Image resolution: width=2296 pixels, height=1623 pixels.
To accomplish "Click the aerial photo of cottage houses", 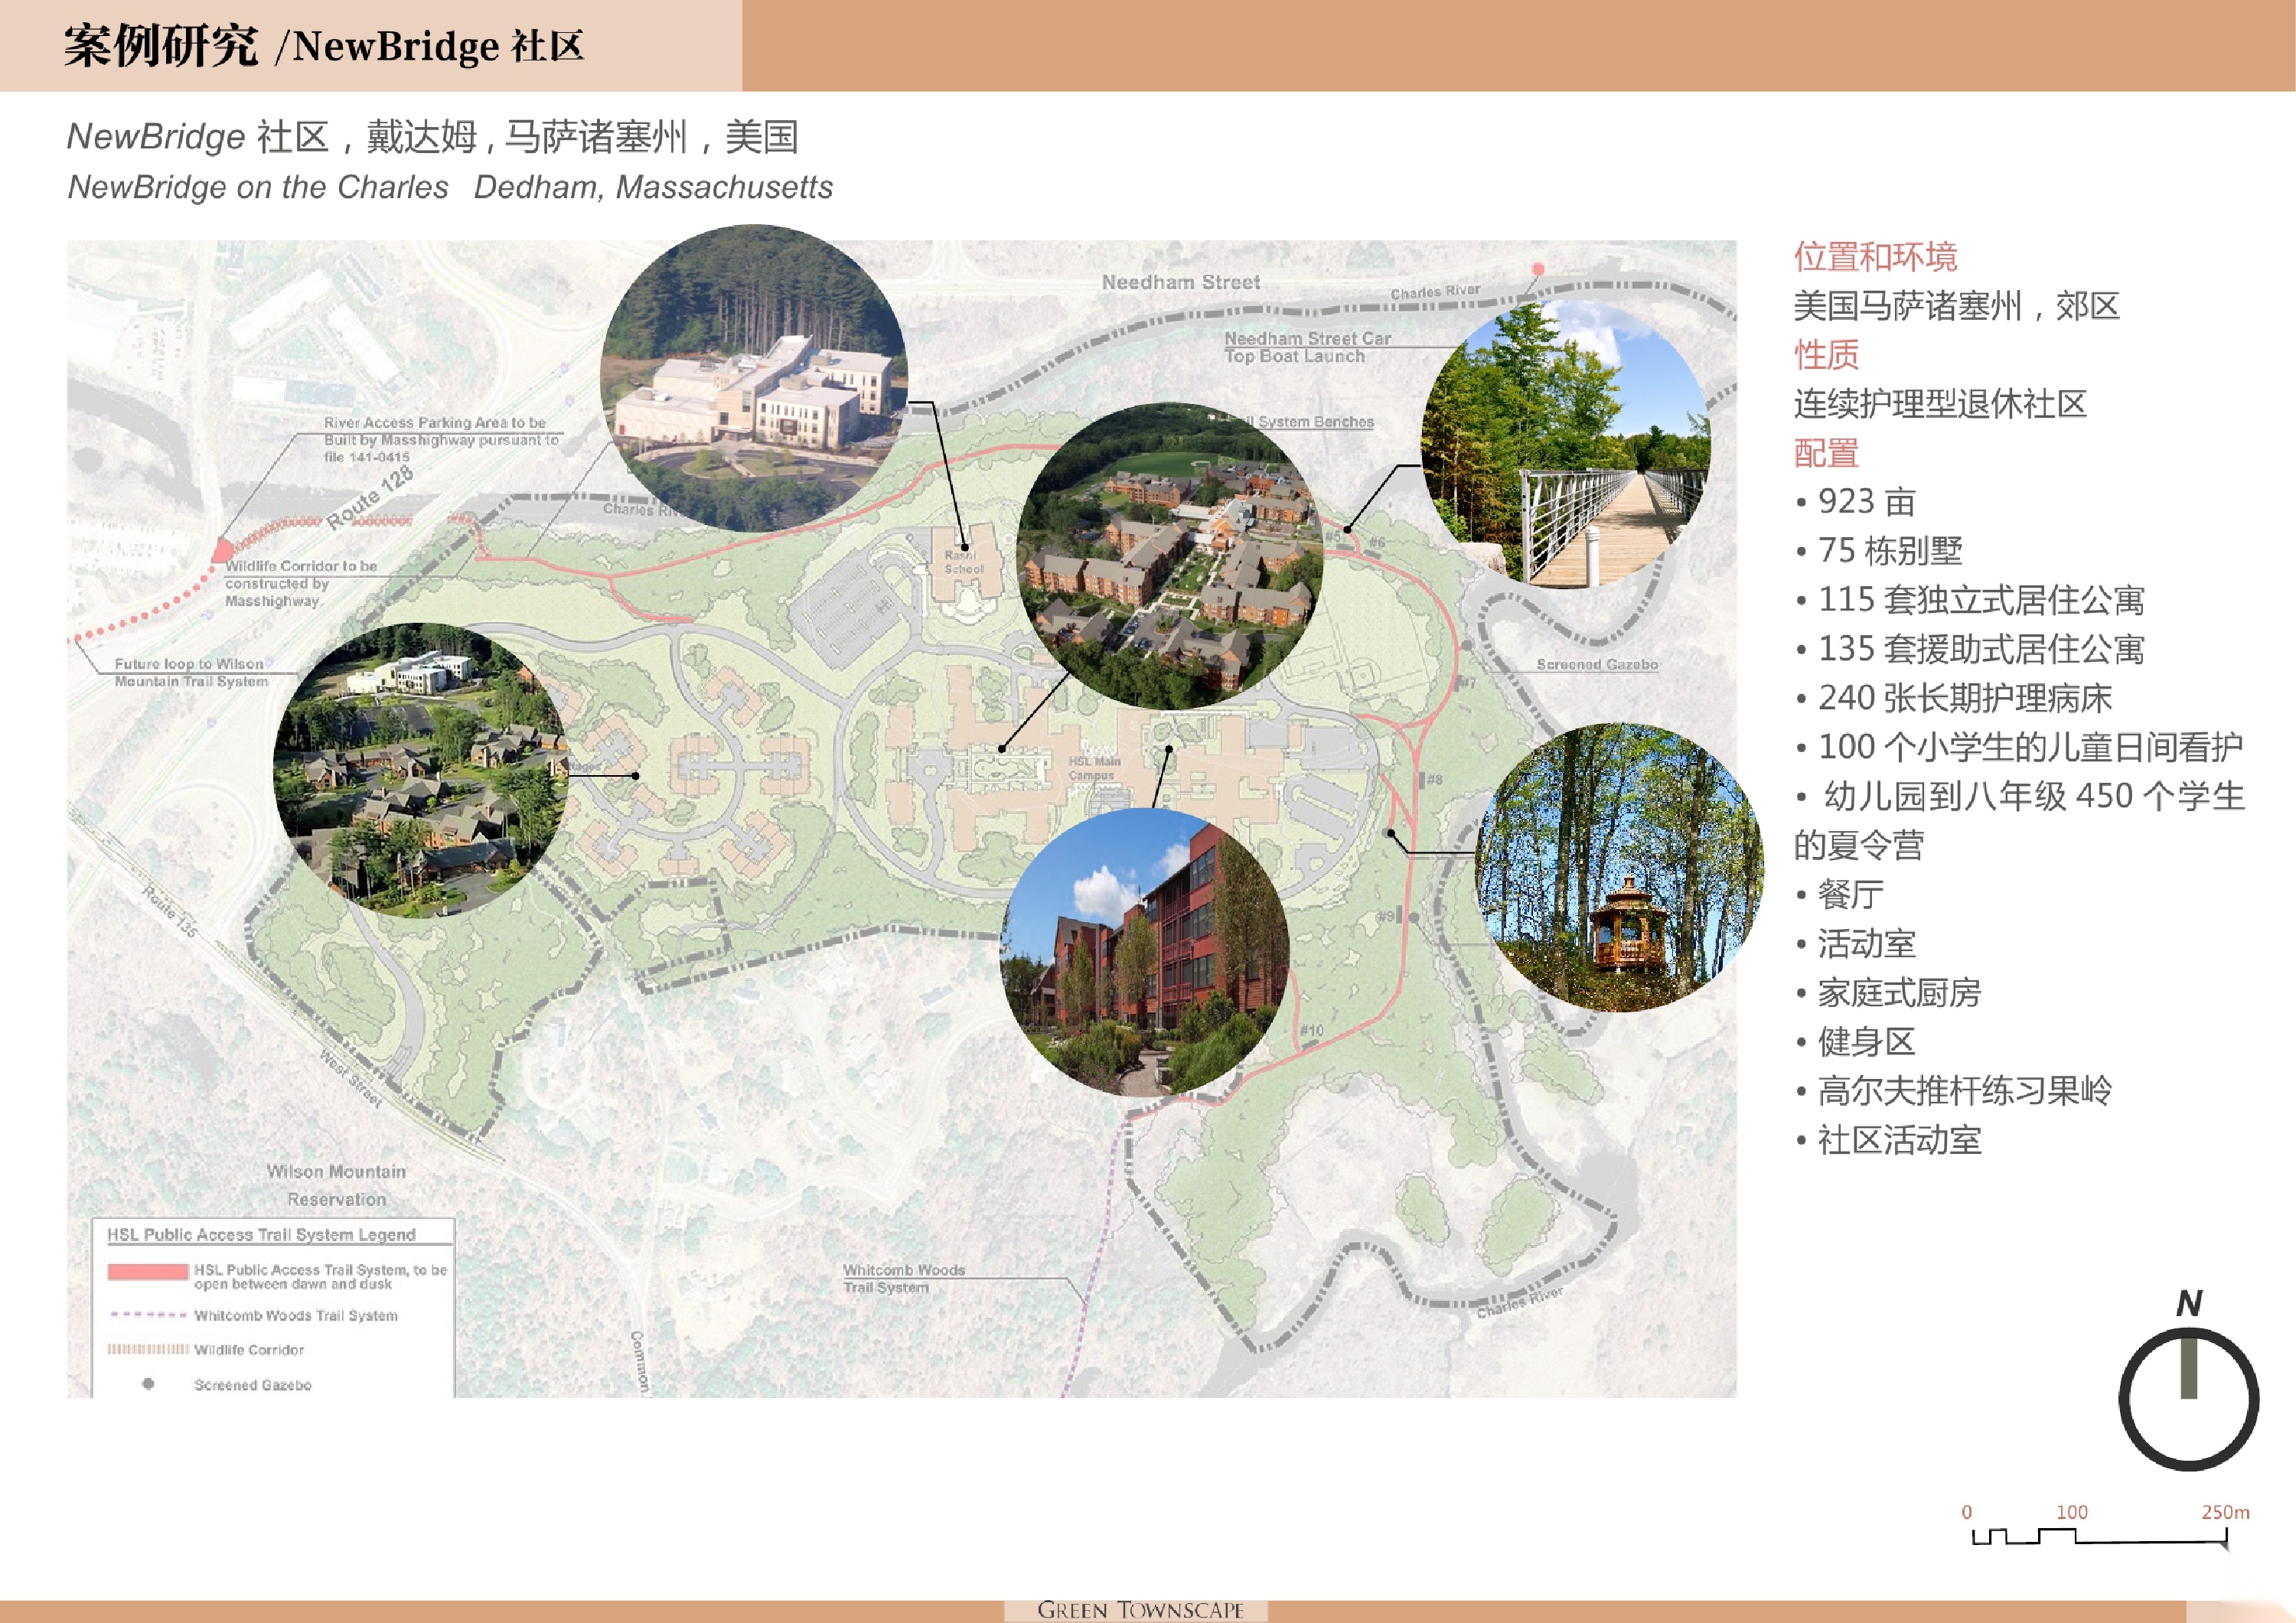I will coord(421,770).
